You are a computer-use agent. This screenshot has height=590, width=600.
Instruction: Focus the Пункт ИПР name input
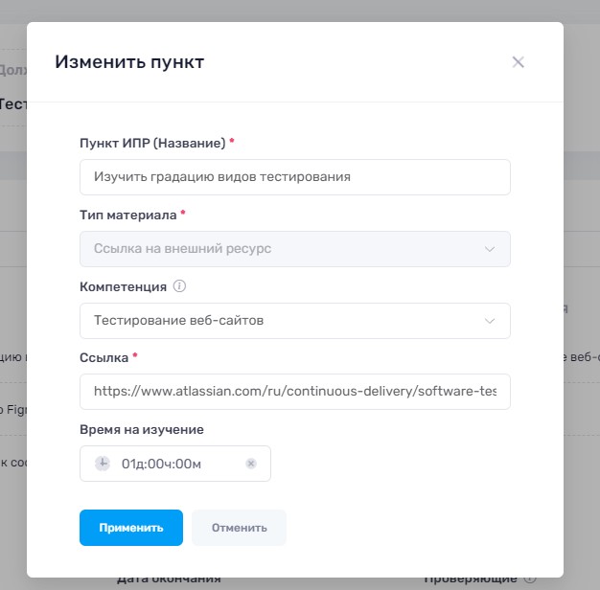(294, 177)
